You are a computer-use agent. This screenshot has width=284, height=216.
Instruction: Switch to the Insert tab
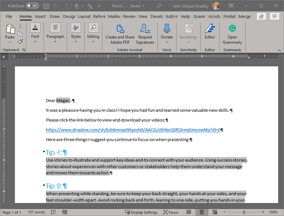coord(40,17)
